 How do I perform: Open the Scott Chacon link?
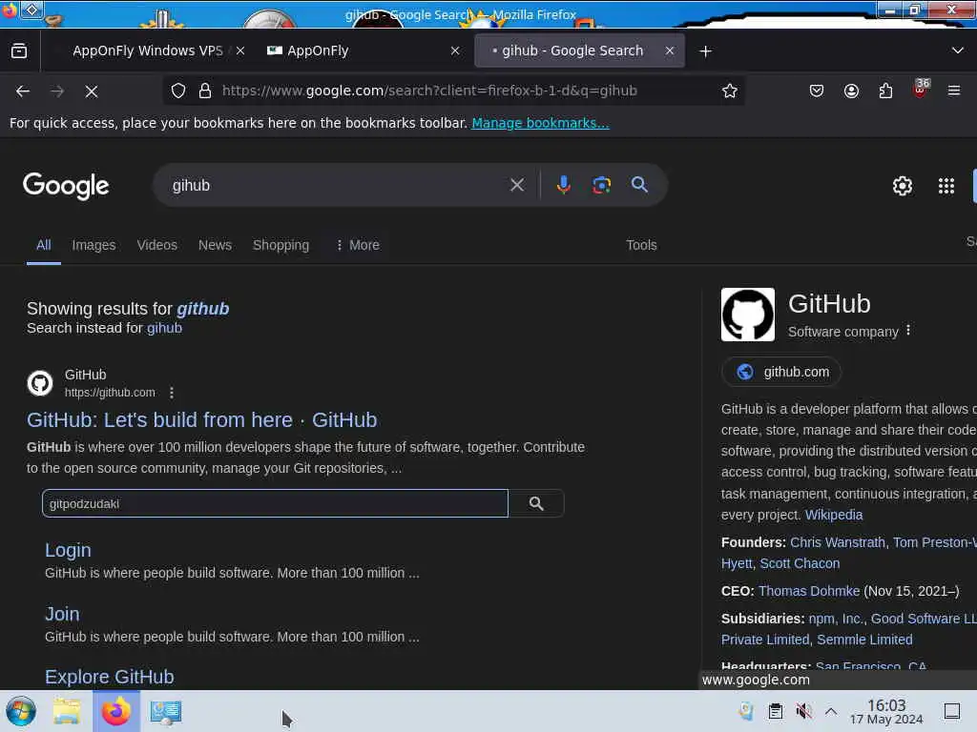coord(800,563)
